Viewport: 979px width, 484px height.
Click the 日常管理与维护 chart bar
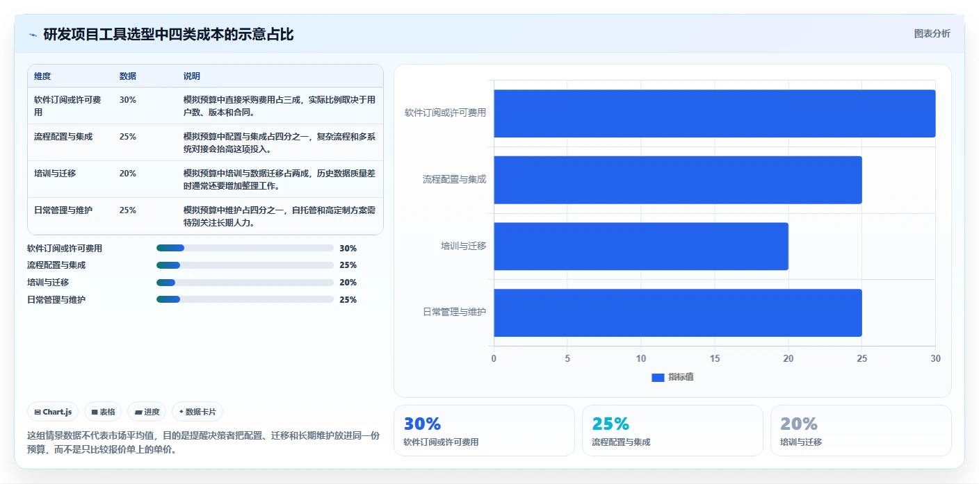tap(678, 312)
